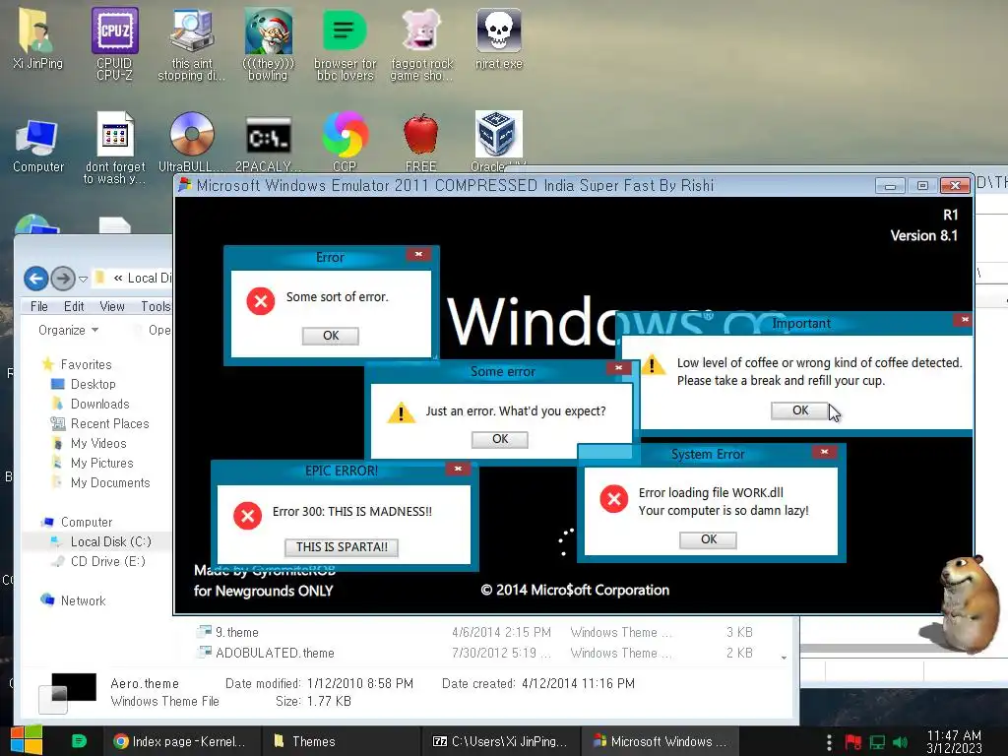
Task: Click OK on the WORK.dll System Error dialog
Action: [x=709, y=539]
